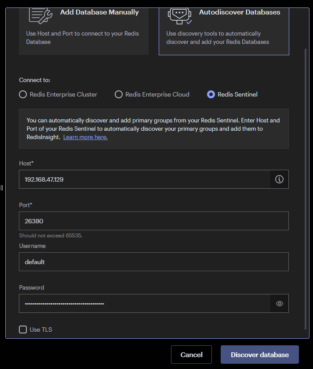Switch to the Autodiscover Databases tab title
The height and width of the screenshot is (369, 313).
pos(239,12)
